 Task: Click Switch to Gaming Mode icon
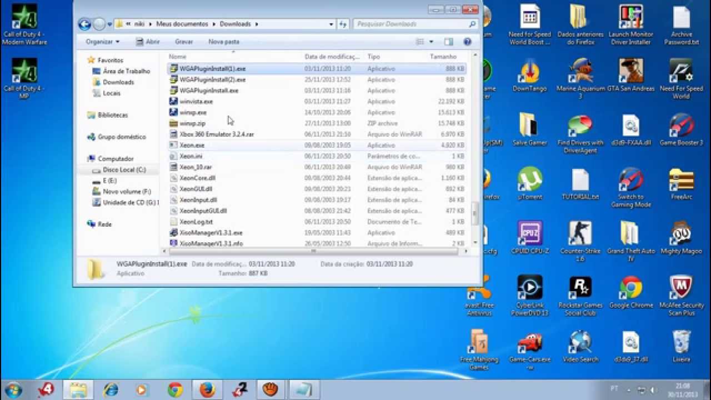pyautogui.click(x=631, y=188)
